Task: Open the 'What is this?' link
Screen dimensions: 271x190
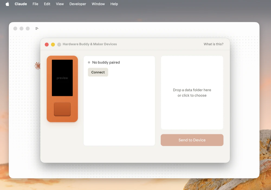Action: (214, 44)
